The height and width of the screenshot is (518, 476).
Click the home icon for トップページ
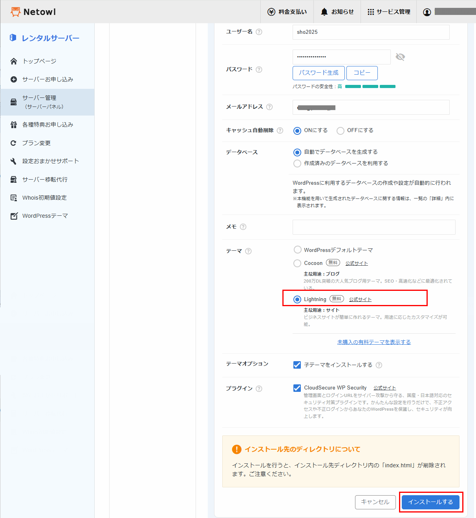coord(14,61)
